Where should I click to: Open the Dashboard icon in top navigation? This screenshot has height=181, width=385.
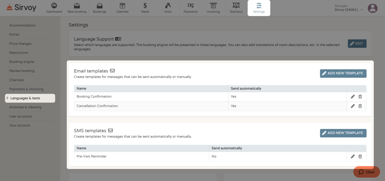pyautogui.click(x=54, y=5)
